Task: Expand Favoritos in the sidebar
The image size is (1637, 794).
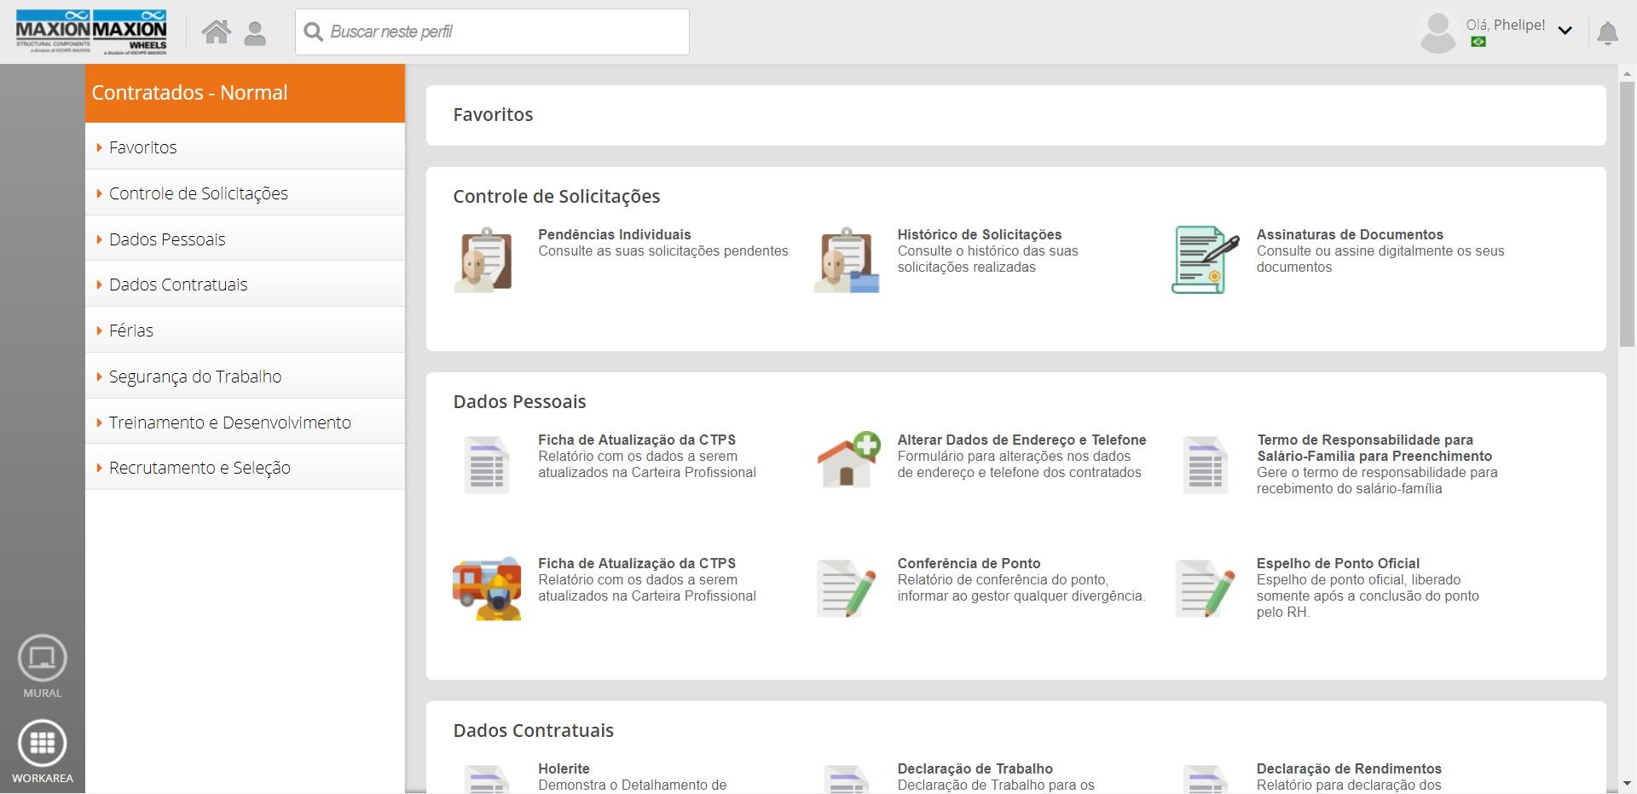Action: [245, 147]
